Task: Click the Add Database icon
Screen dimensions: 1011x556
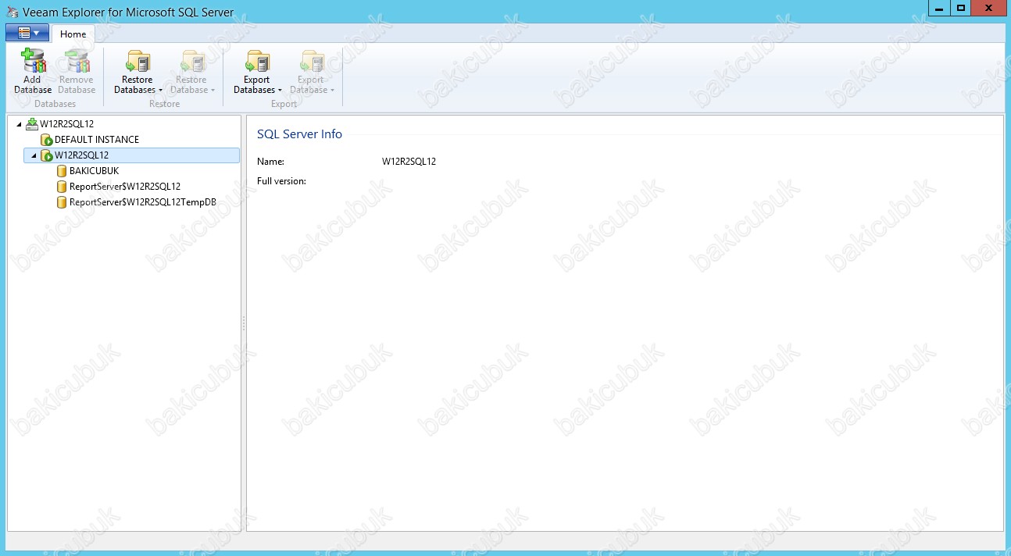Action: tap(33, 61)
